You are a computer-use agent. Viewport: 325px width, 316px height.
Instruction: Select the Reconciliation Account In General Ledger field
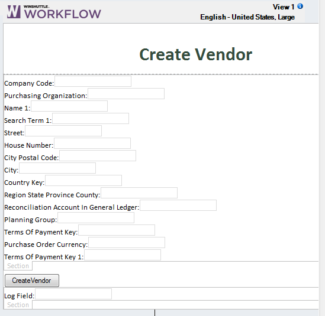point(178,206)
